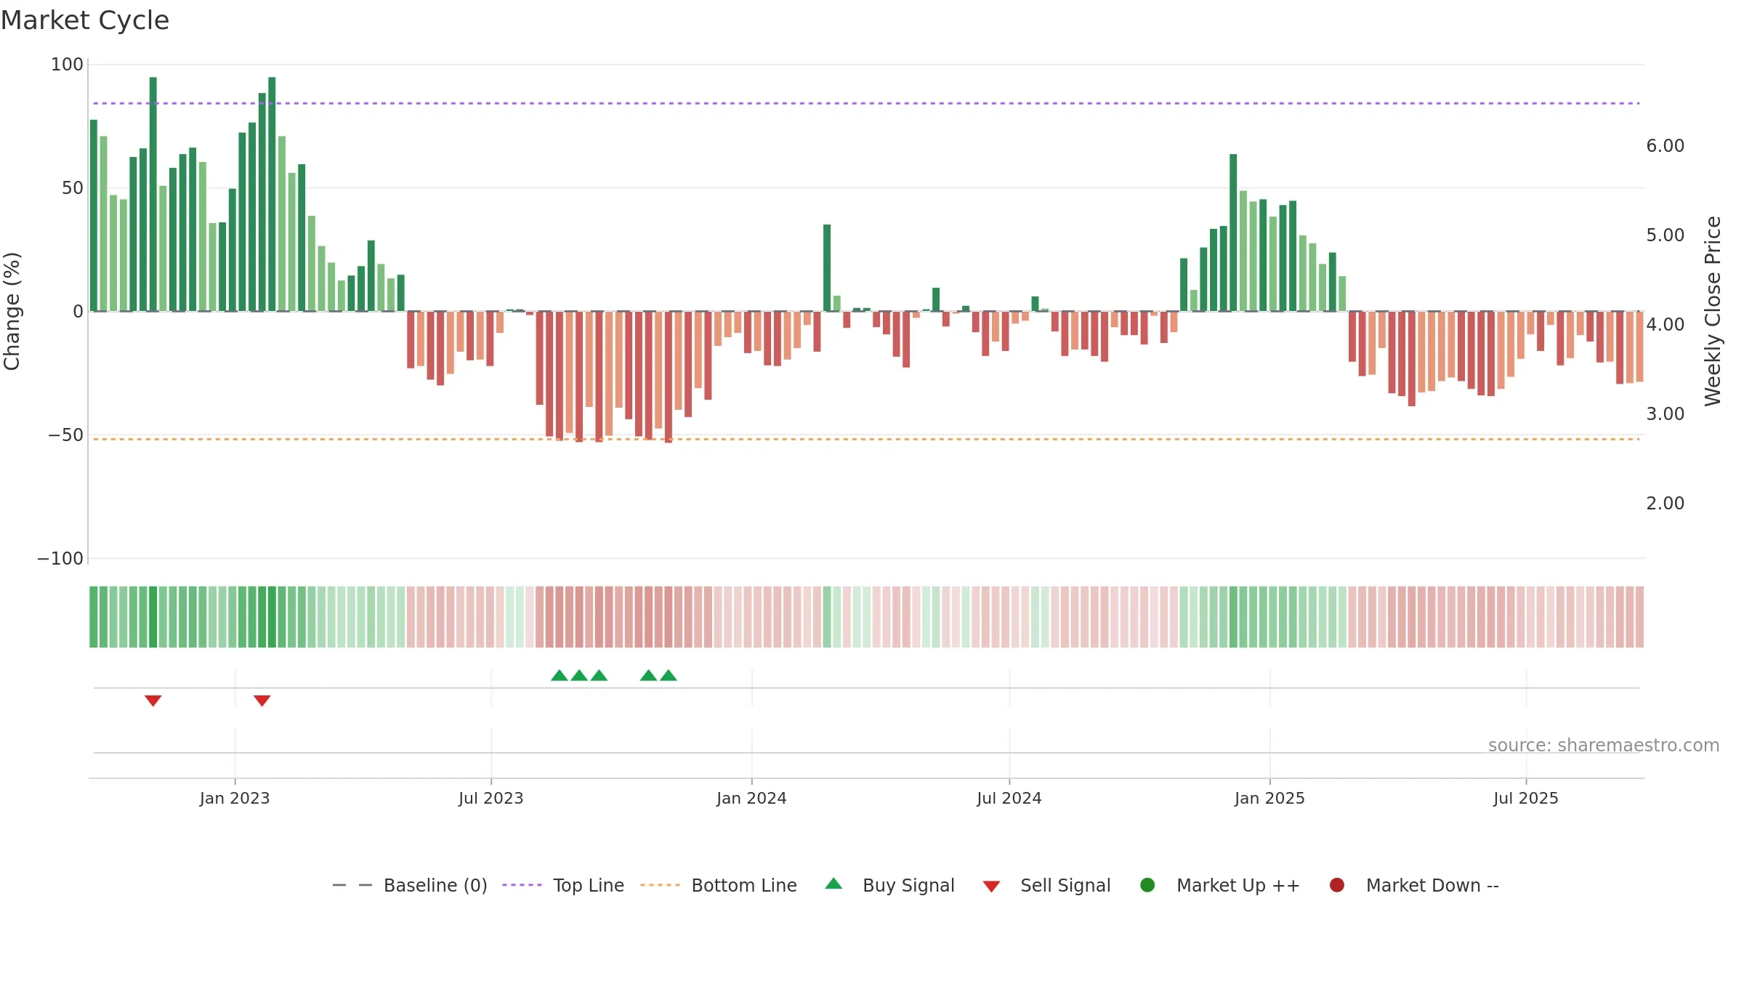The image size is (1744, 981).
Task: Toggle the Buy Signal legend label
Action: click(908, 885)
